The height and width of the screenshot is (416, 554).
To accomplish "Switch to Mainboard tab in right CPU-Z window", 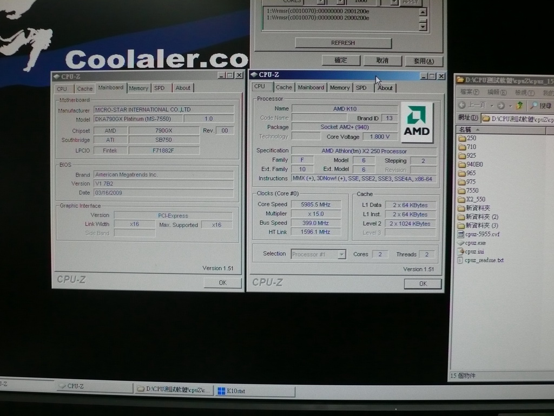I will [311, 87].
